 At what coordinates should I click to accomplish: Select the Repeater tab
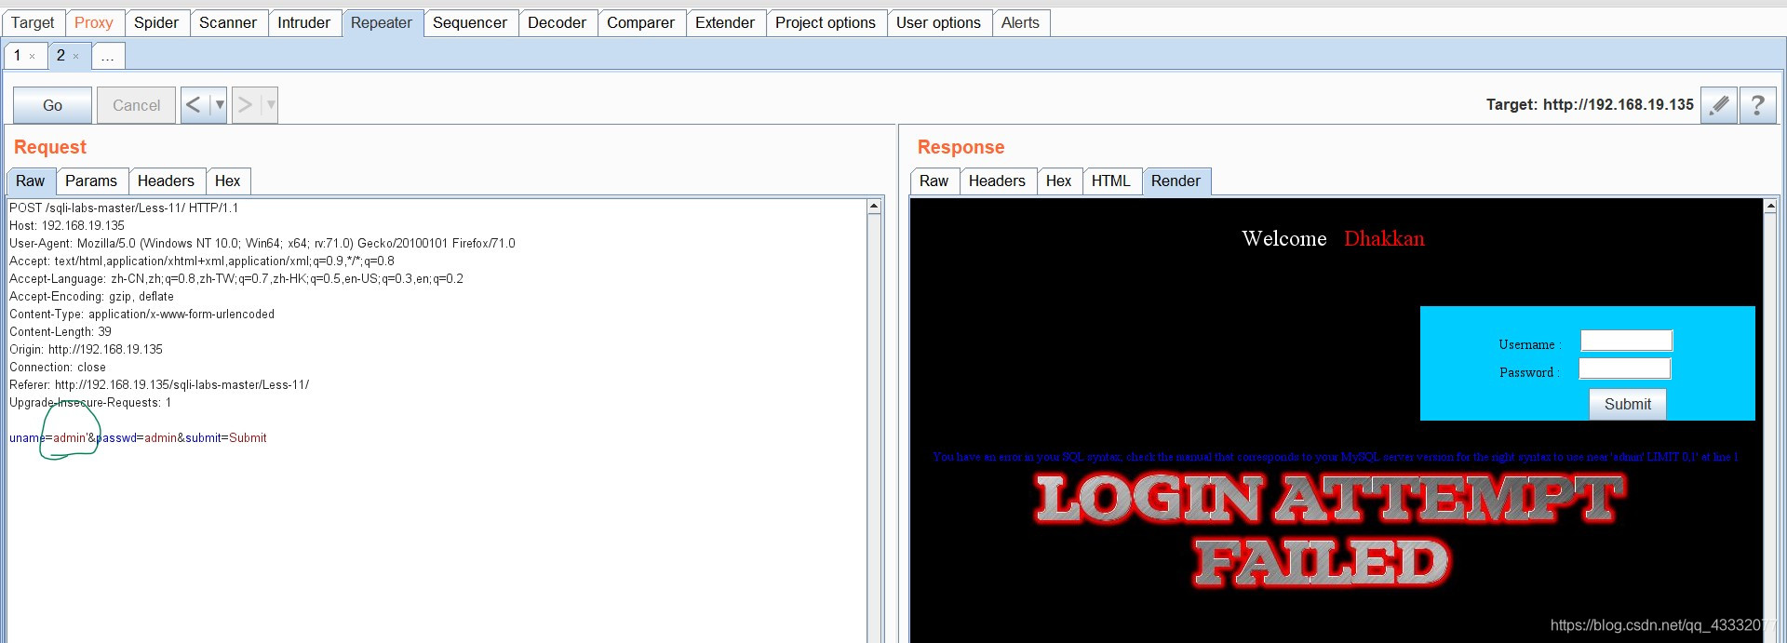(x=382, y=22)
